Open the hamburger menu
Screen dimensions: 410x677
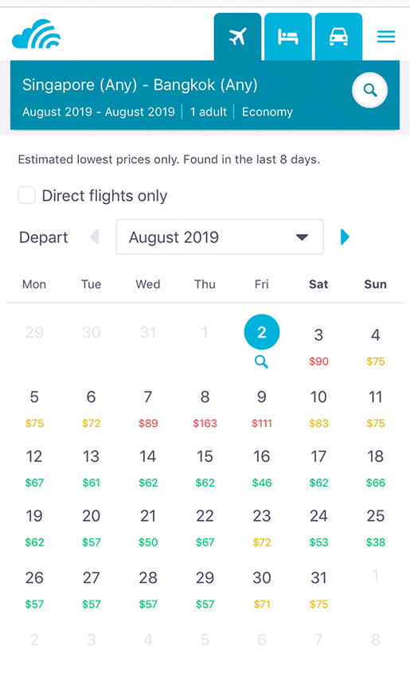pos(386,37)
